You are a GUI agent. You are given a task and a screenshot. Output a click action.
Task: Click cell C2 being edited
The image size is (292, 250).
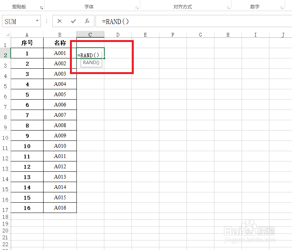tap(90, 53)
